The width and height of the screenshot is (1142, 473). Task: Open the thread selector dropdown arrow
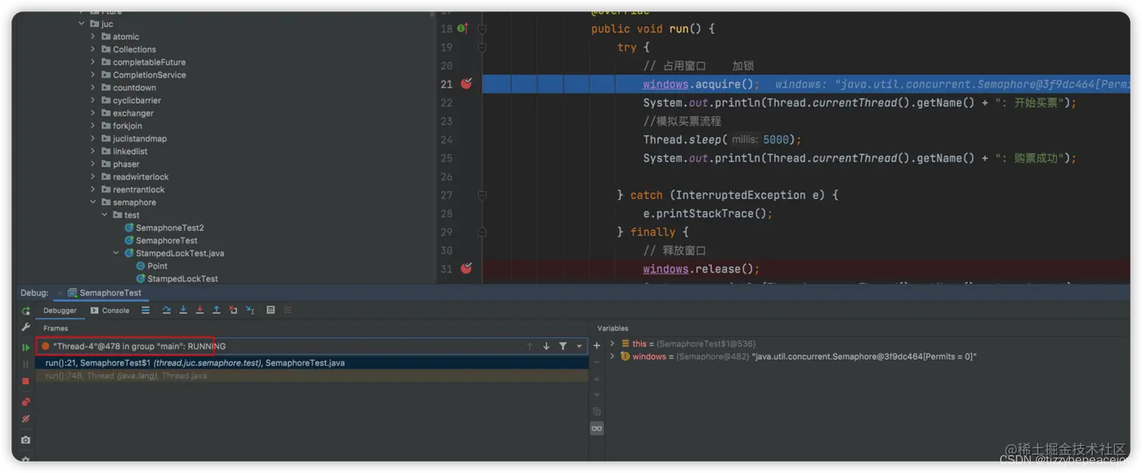pos(579,346)
